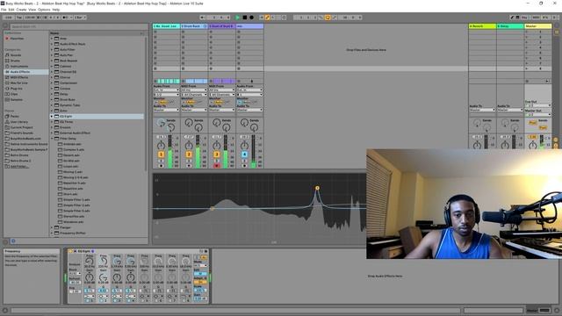Open the File menu
Image resolution: width=562 pixels, height=316 pixels.
[4, 10]
